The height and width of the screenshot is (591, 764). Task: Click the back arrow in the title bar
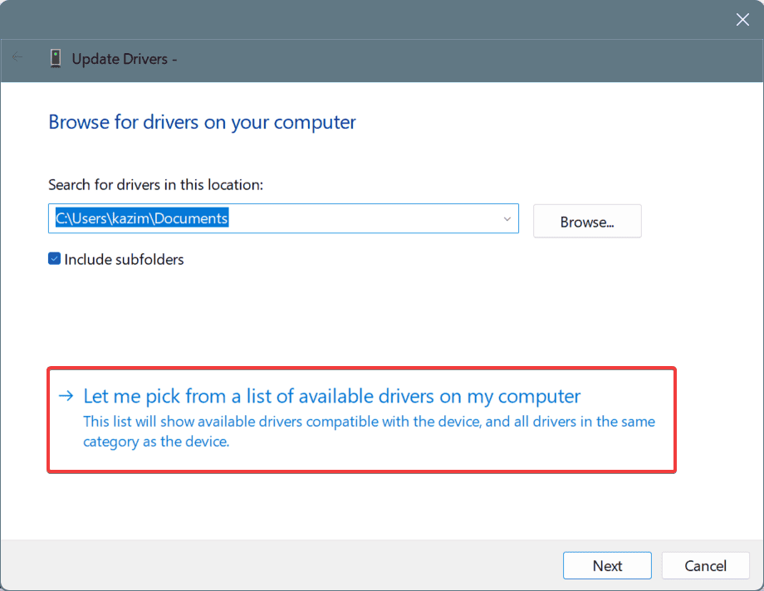18,58
